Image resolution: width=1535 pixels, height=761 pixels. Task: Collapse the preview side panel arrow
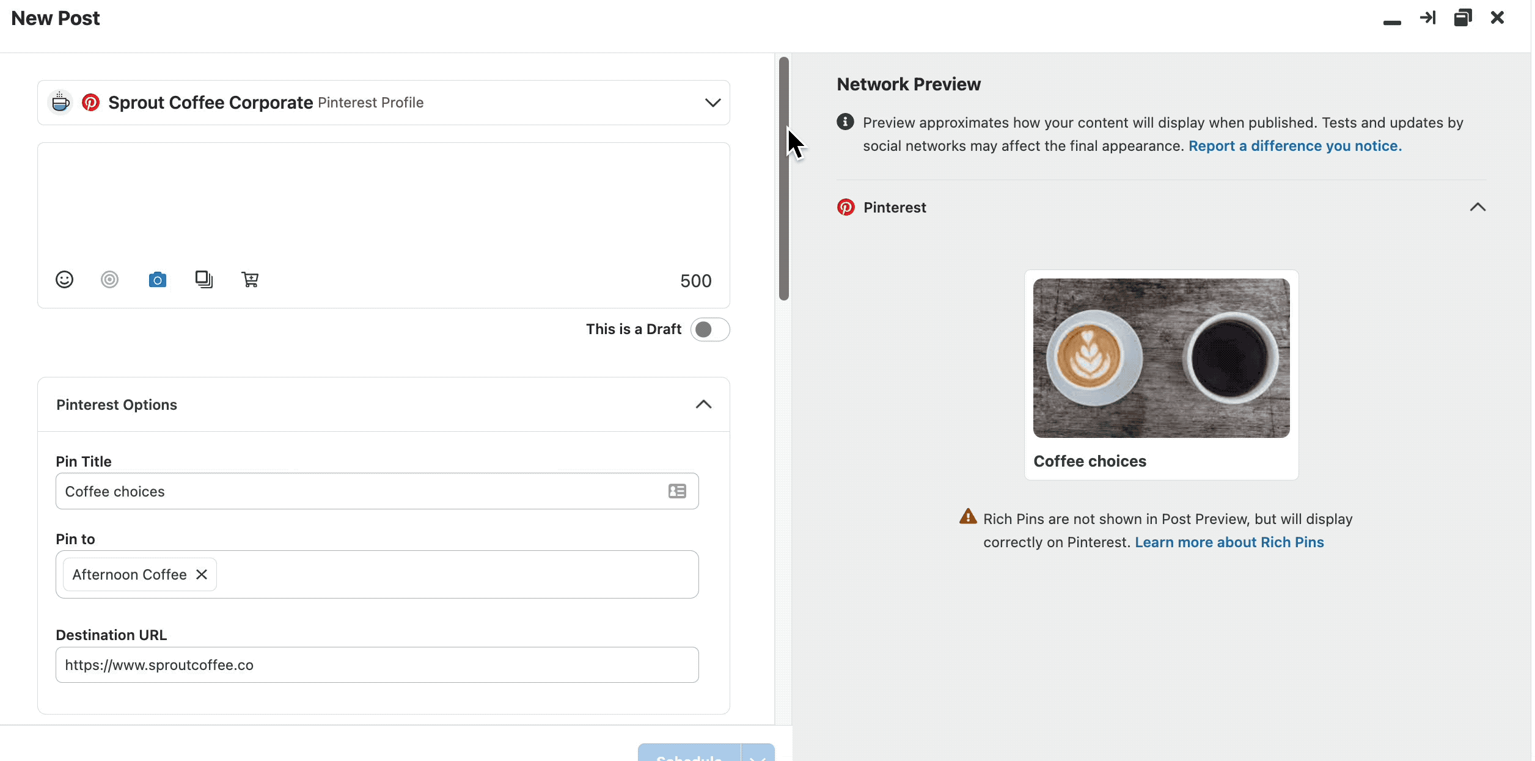1427,18
